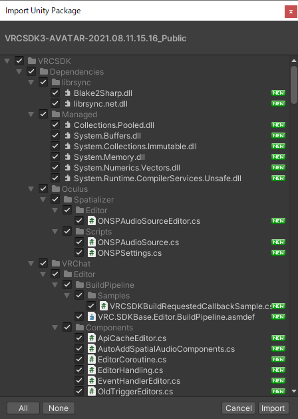Uncheck the Managed folder checkbox
The width and height of the screenshot is (298, 419).
point(43,114)
